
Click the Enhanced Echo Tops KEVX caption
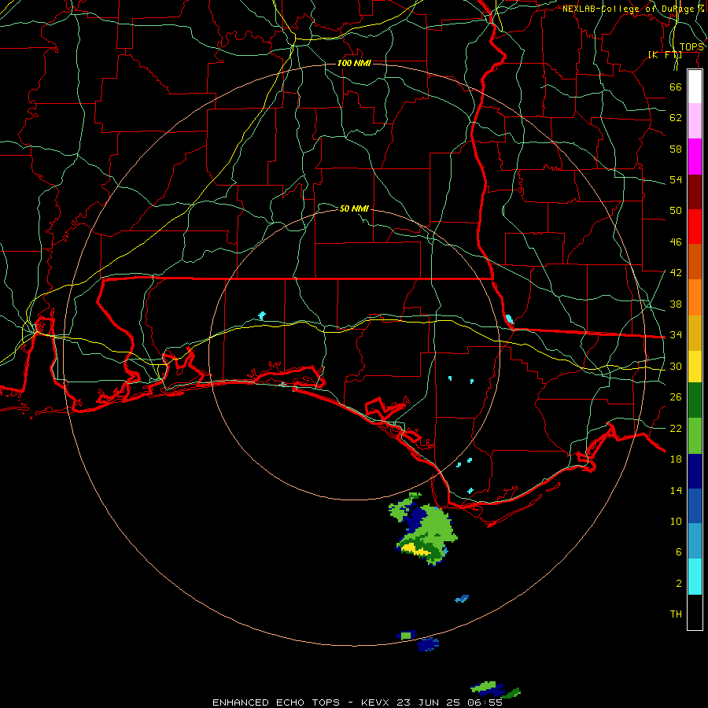pyautogui.click(x=358, y=702)
